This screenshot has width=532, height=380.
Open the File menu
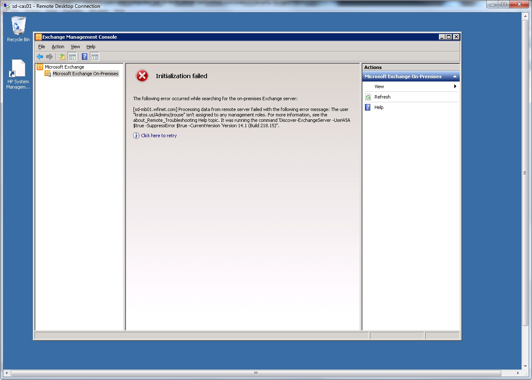pos(42,47)
